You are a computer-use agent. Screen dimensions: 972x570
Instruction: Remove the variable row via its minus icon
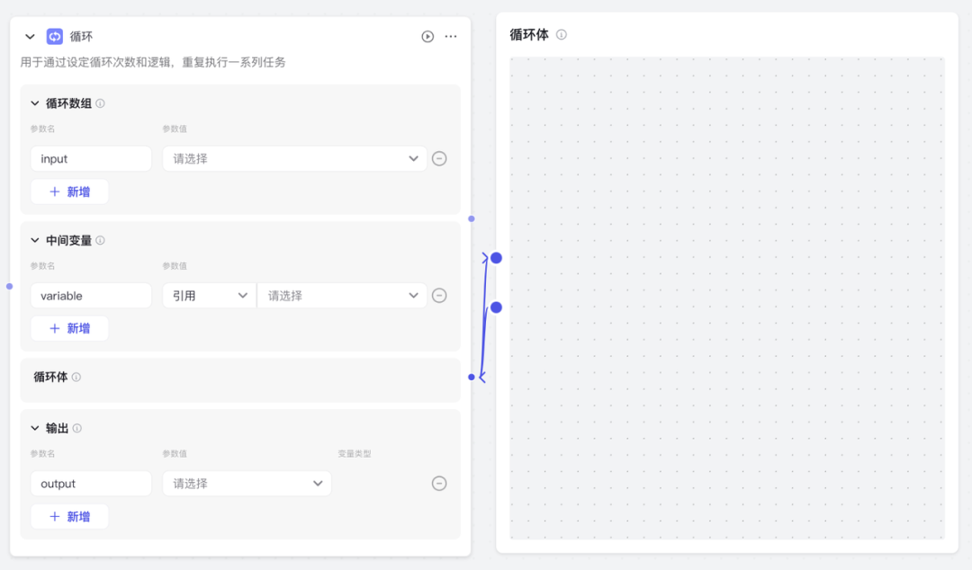439,295
